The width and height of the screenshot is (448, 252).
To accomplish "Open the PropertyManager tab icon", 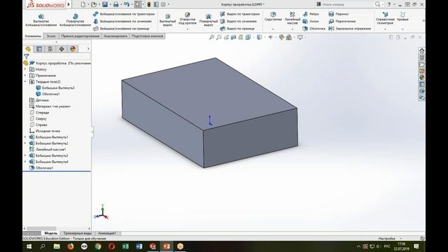I will tap(39, 49).
